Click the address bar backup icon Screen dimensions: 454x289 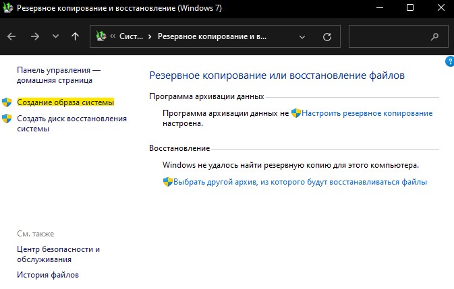(101, 36)
